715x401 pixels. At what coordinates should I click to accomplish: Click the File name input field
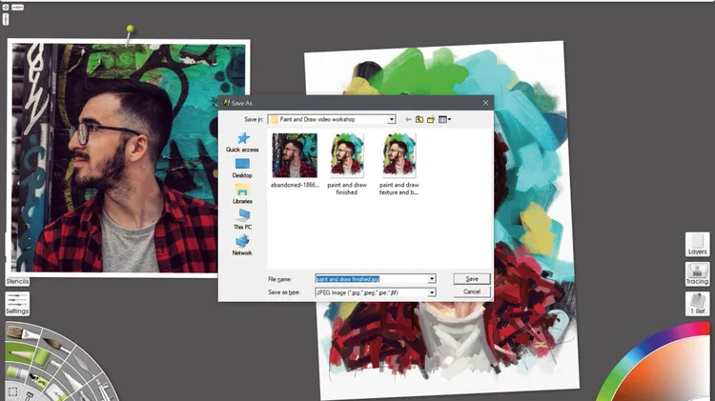371,279
